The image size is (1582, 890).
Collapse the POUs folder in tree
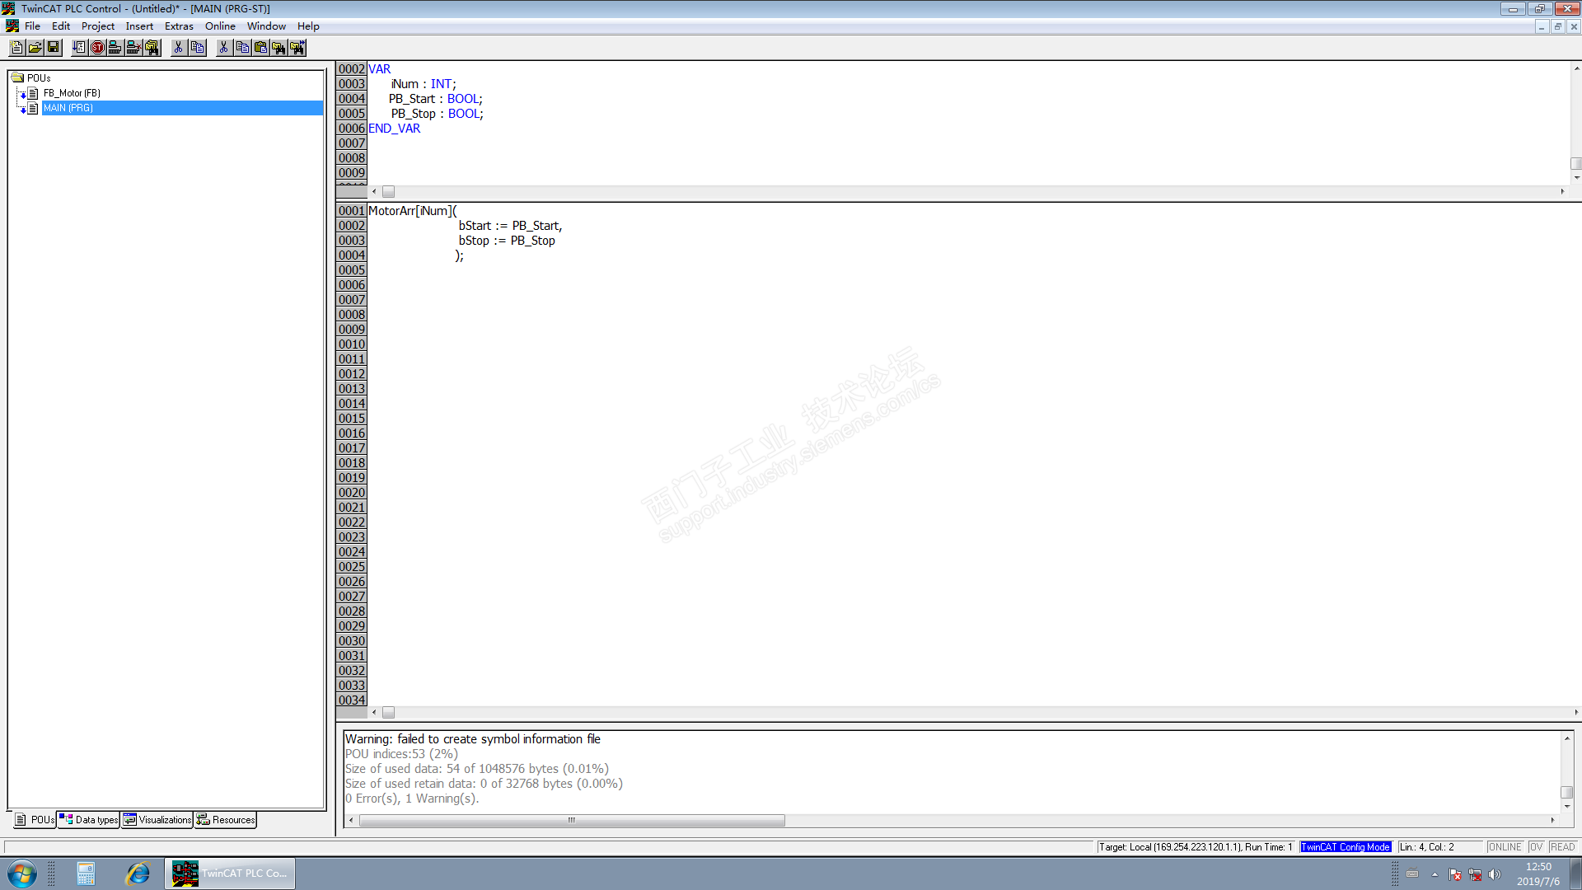17,78
